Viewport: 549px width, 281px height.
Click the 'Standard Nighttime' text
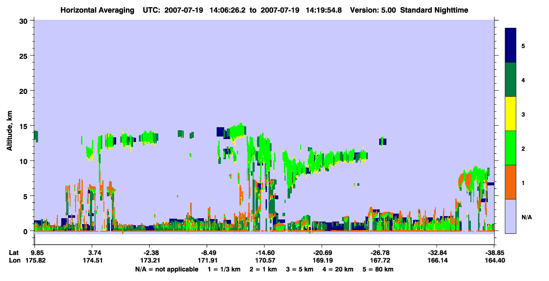[435, 10]
